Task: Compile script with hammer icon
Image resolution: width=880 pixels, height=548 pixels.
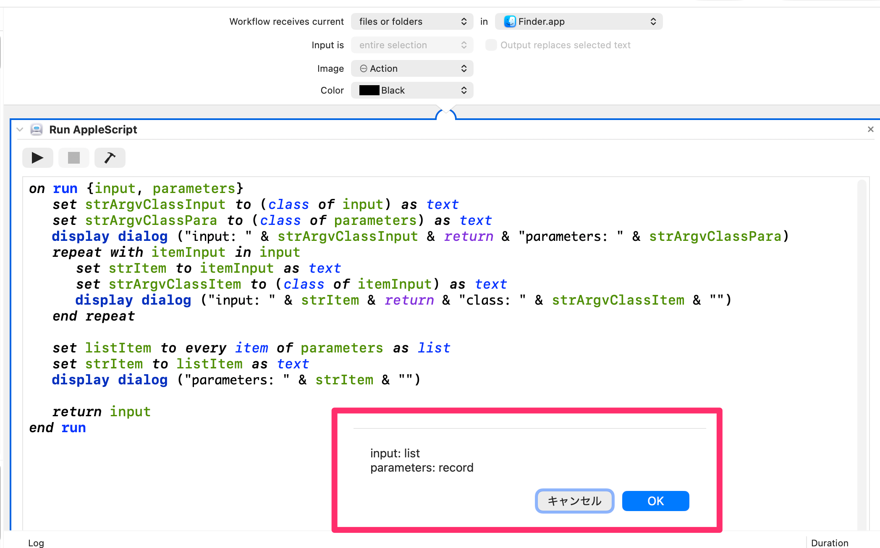Action: (x=110, y=158)
